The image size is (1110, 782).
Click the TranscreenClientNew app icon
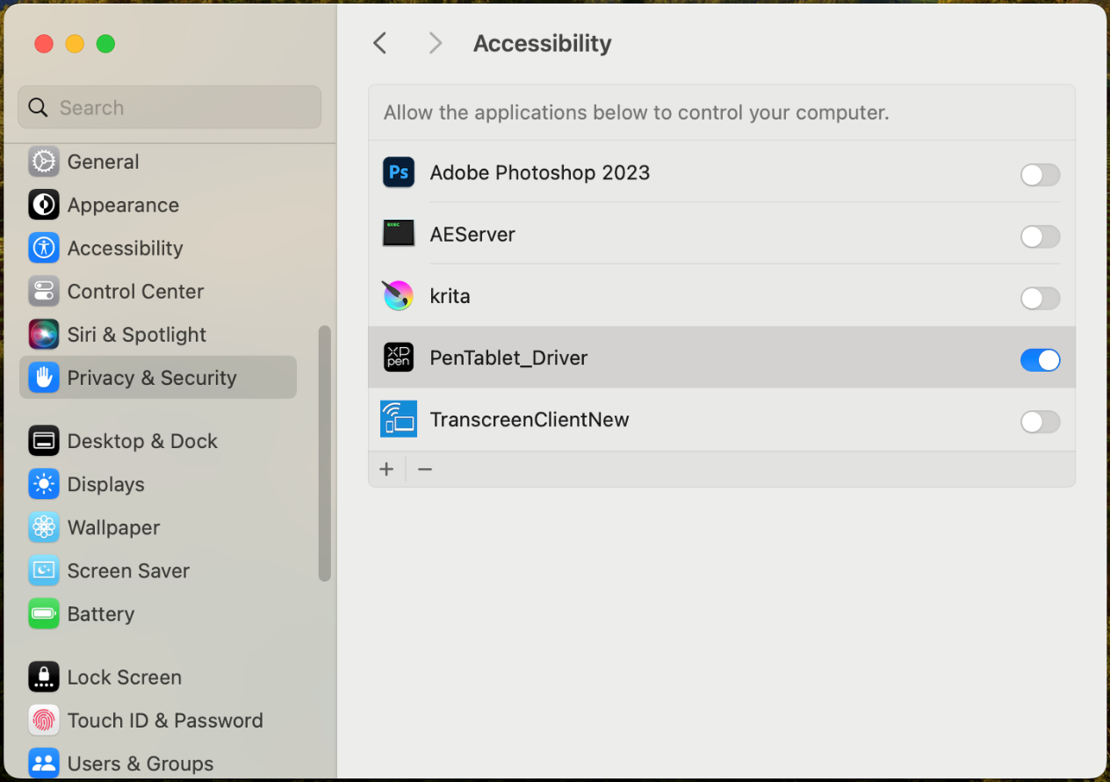tap(399, 419)
